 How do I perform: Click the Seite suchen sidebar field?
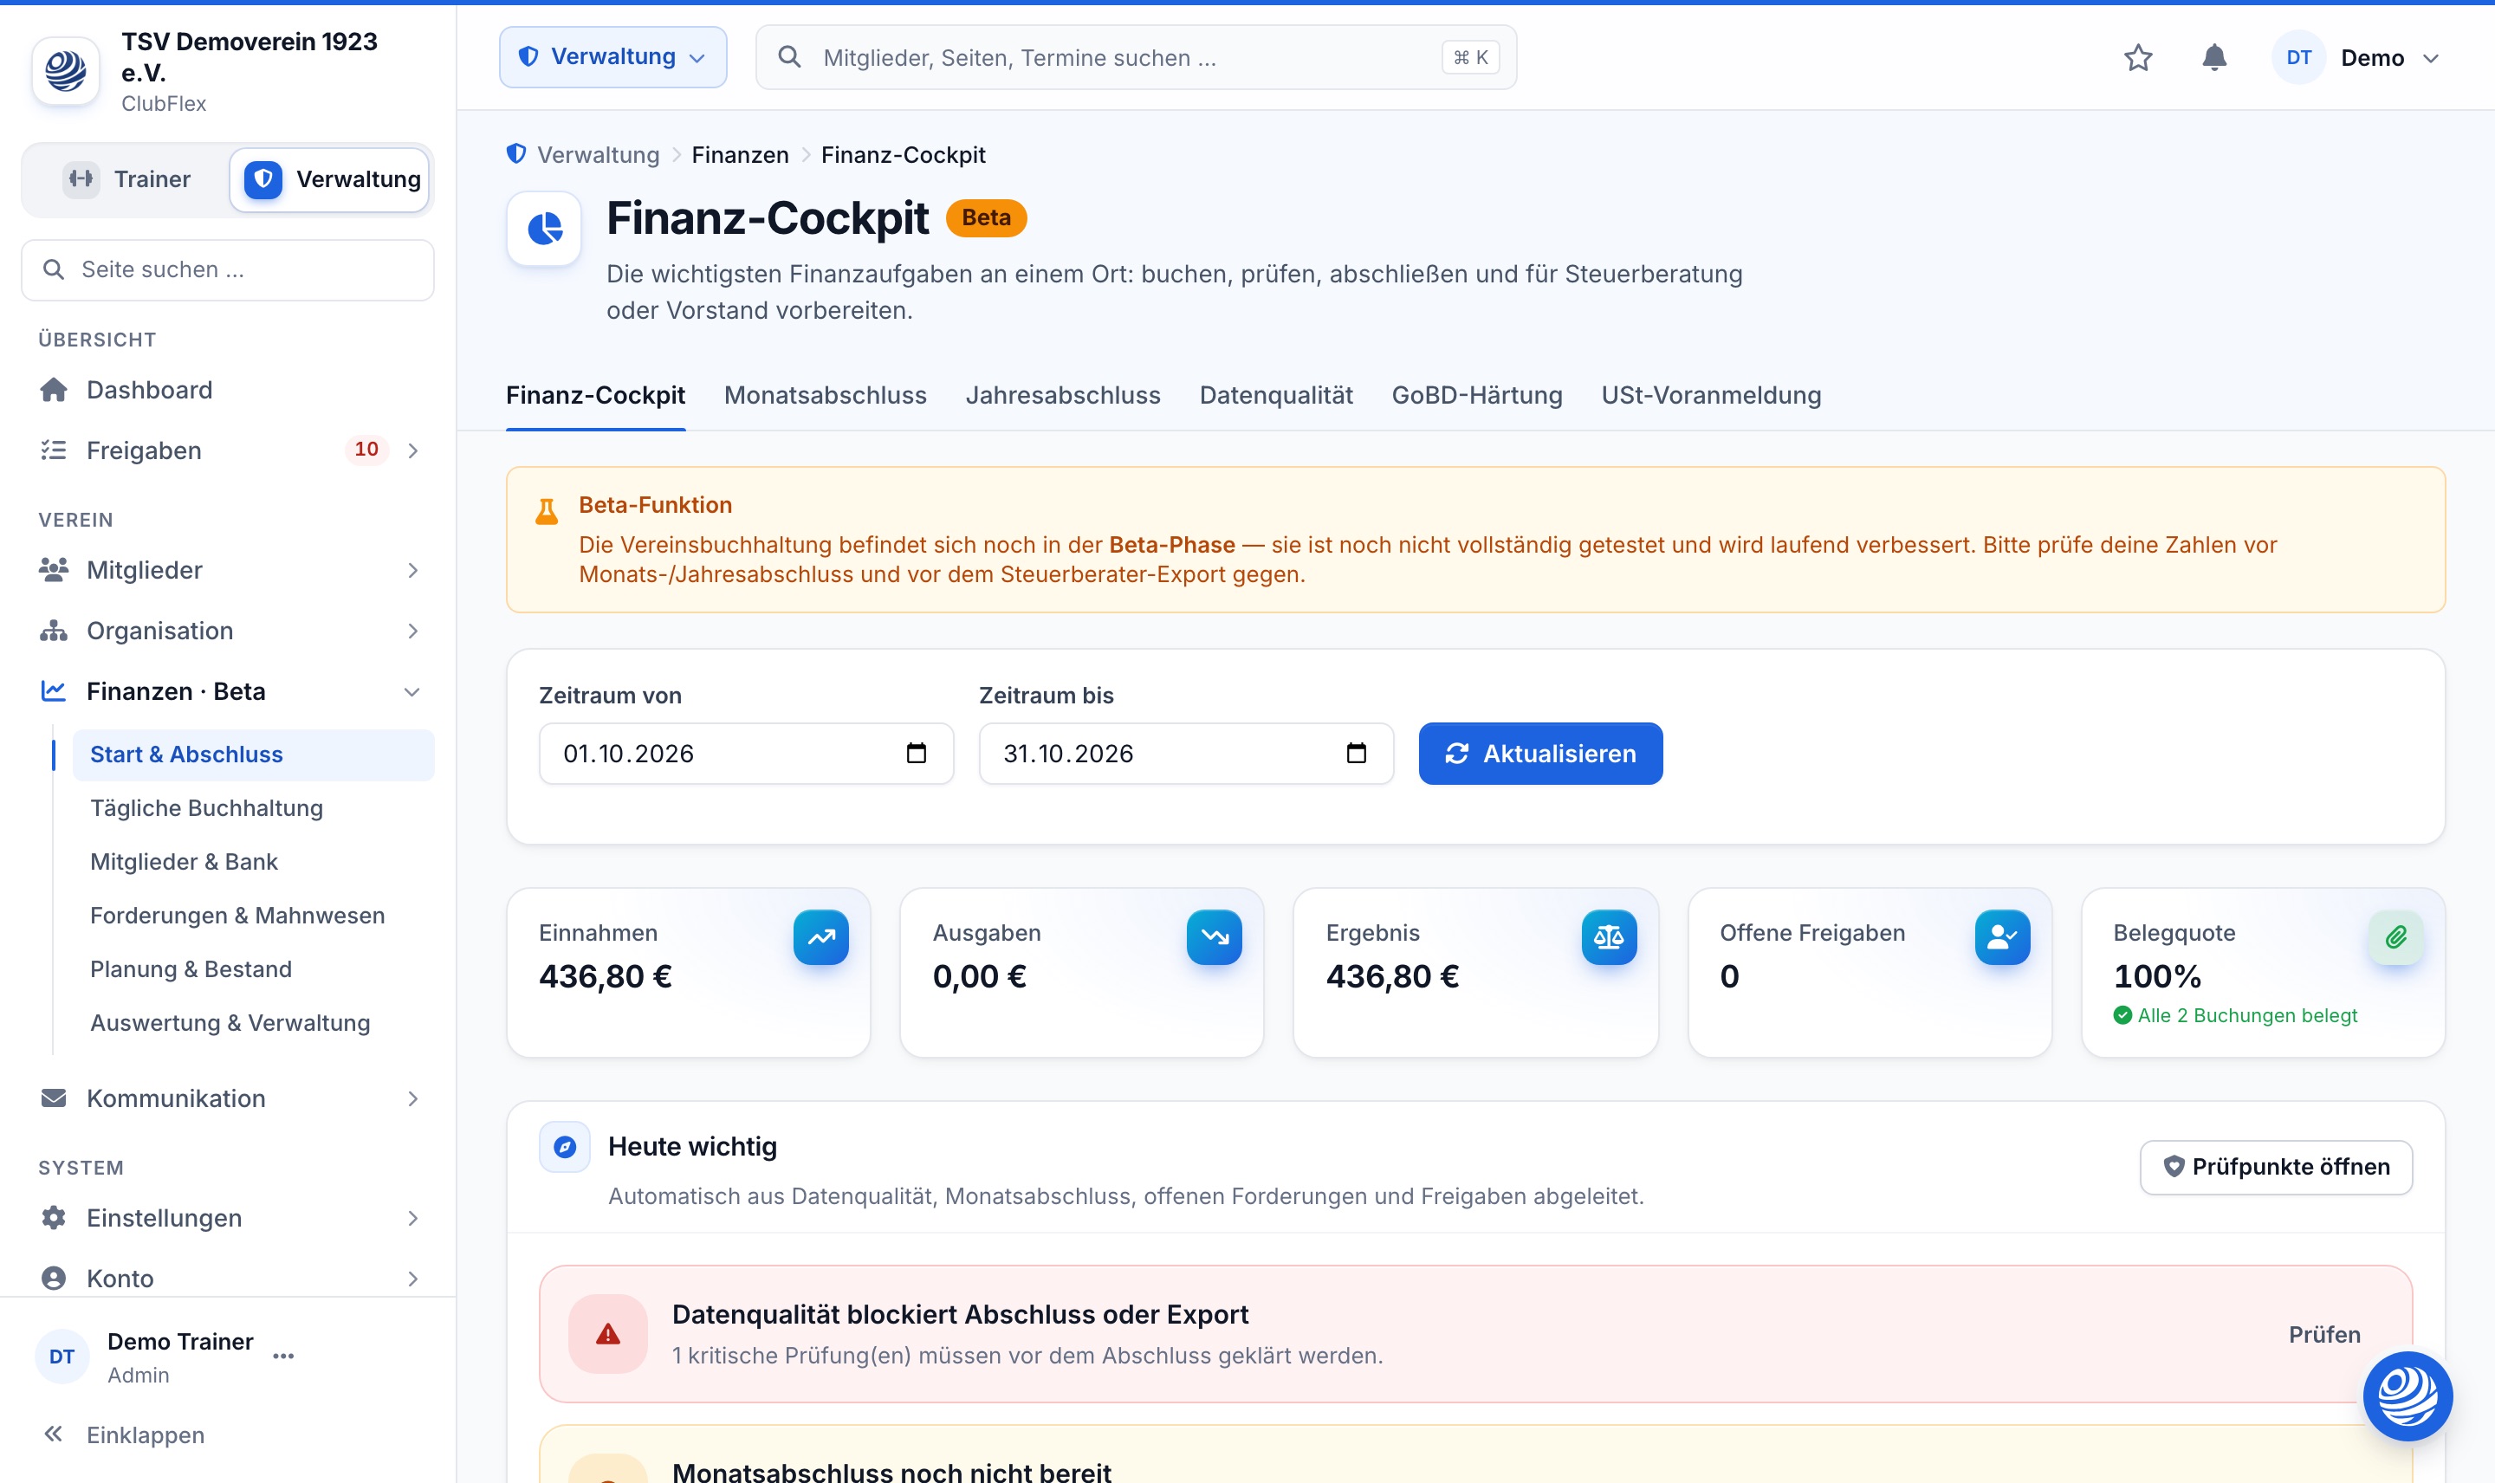228,269
